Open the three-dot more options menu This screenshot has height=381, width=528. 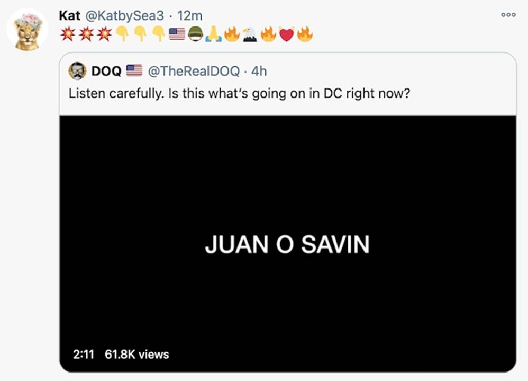pyautogui.click(x=508, y=15)
